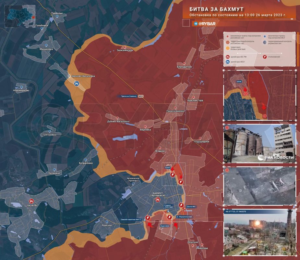The width and height of the screenshot is (300, 260).
Task: Select the red artillery icon under Бахмут label
Action: pos(158,200)
